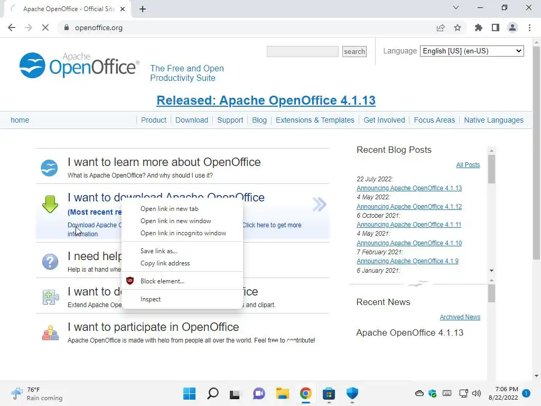Open Microsoft Store from taskbar
The image size is (541, 406).
[329, 393]
